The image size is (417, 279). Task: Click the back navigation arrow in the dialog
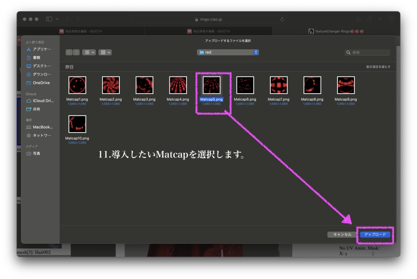[68, 52]
